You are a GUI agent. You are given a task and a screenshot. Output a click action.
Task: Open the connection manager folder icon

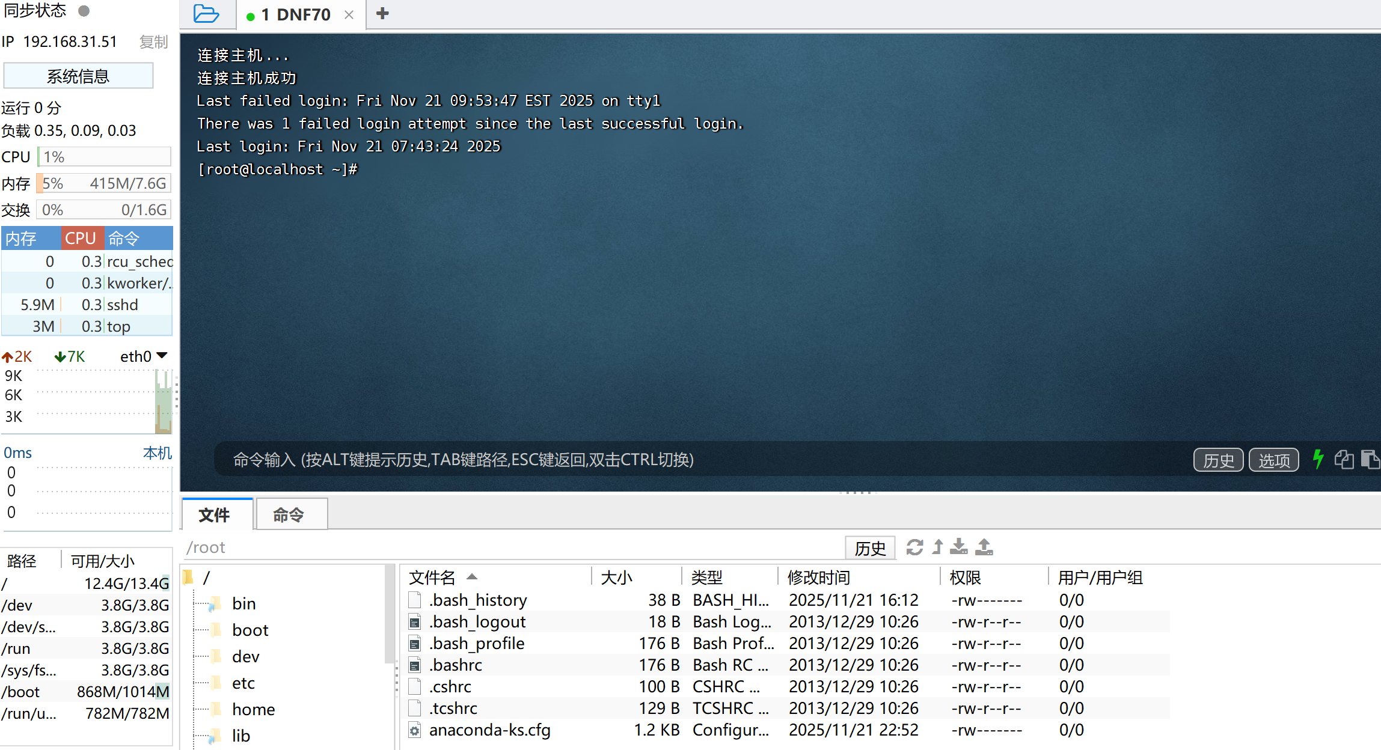pyautogui.click(x=206, y=14)
